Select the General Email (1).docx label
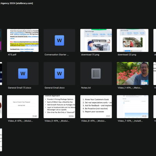 click(19, 88)
